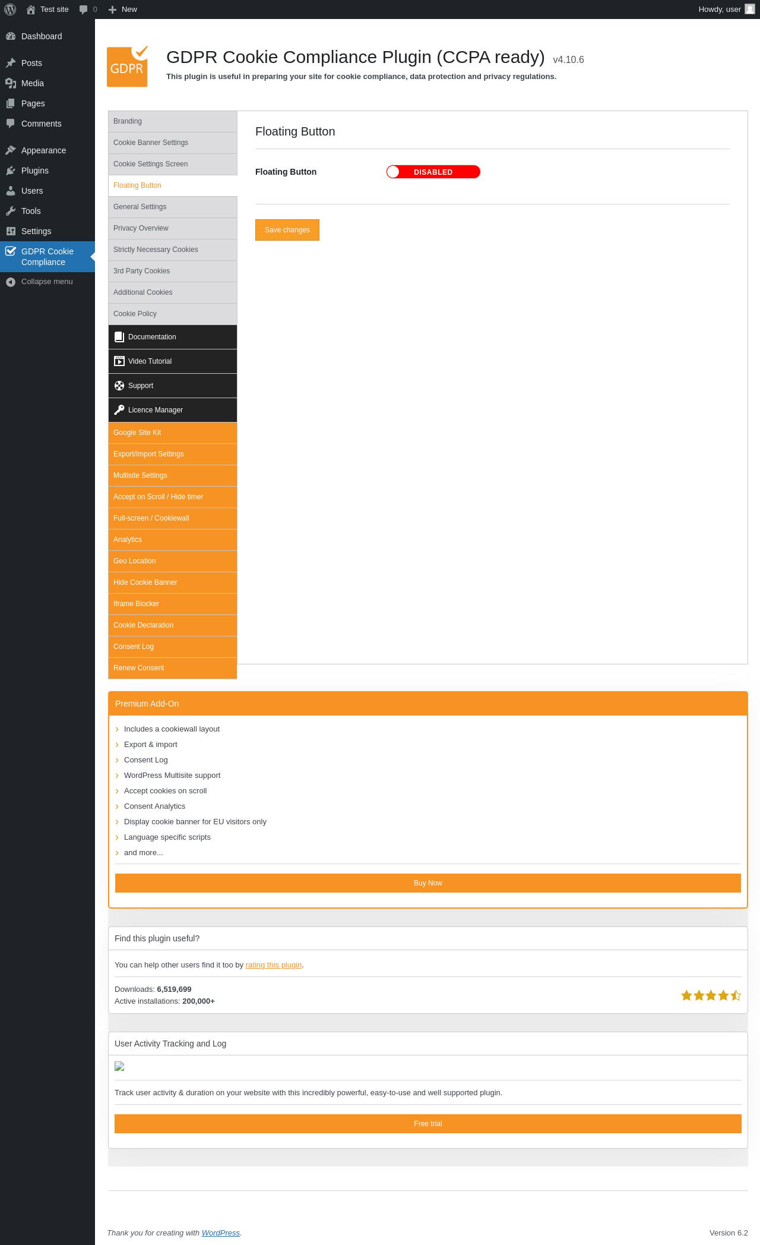Open Multisite Settings premium tab
Screen dimensions: 760x1245
173,475
